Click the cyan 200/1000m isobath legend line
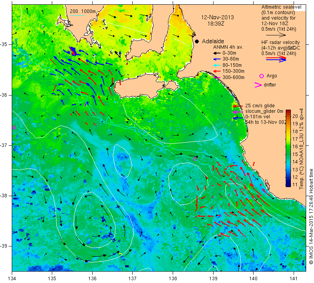Image resolution: width=314 pixels, height=283 pixels. [x=77, y=15]
